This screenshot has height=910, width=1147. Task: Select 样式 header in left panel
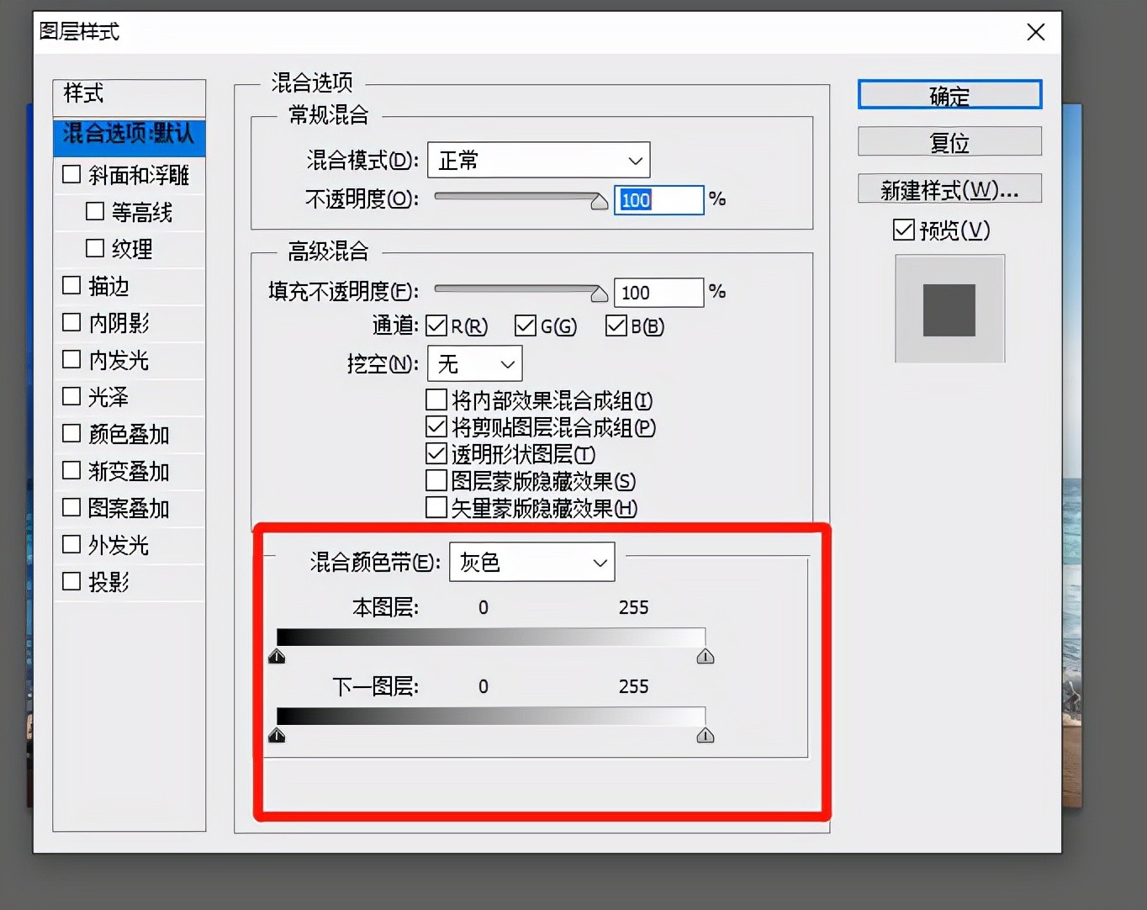[x=129, y=95]
